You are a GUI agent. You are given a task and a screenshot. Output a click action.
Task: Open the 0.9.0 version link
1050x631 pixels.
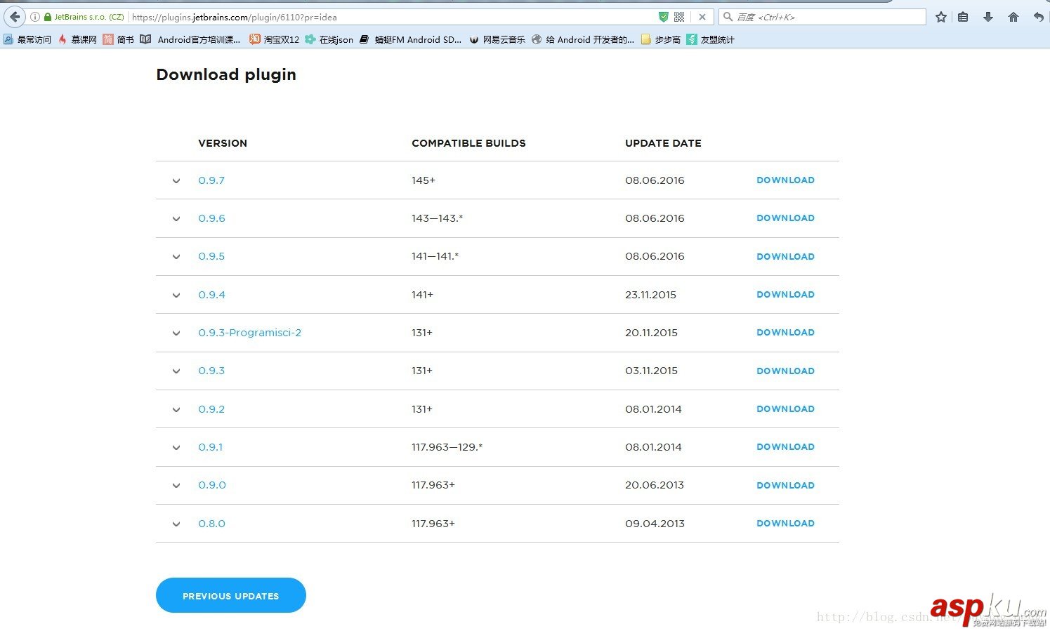[212, 485]
